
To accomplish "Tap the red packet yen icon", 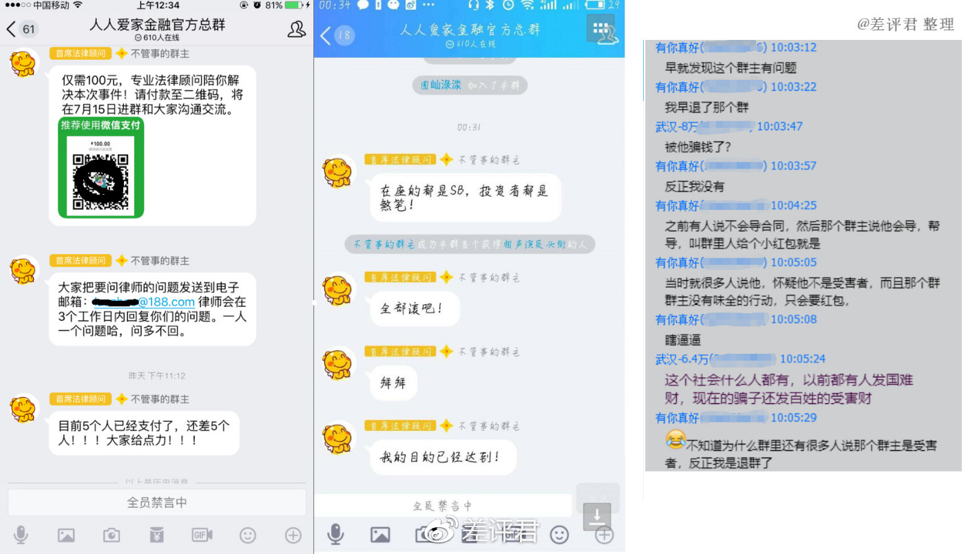I will pyautogui.click(x=156, y=535).
